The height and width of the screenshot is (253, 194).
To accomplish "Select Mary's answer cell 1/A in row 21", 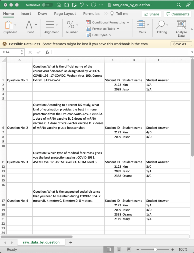I will (159, 219).
